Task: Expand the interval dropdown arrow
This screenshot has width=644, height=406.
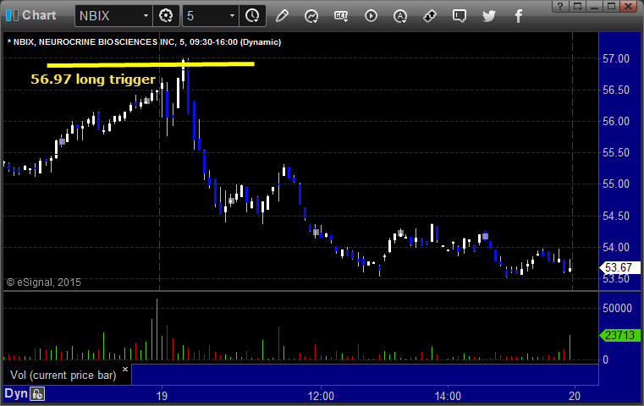Action: point(232,16)
